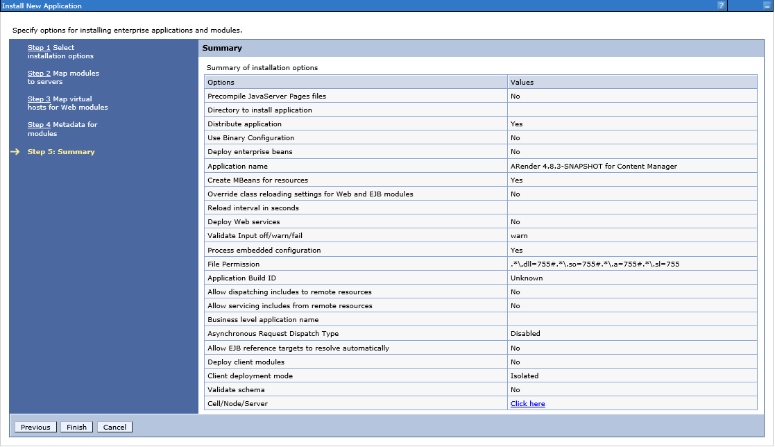Cancel the application installation
Viewport: 775px width, 447px height.
(114, 428)
